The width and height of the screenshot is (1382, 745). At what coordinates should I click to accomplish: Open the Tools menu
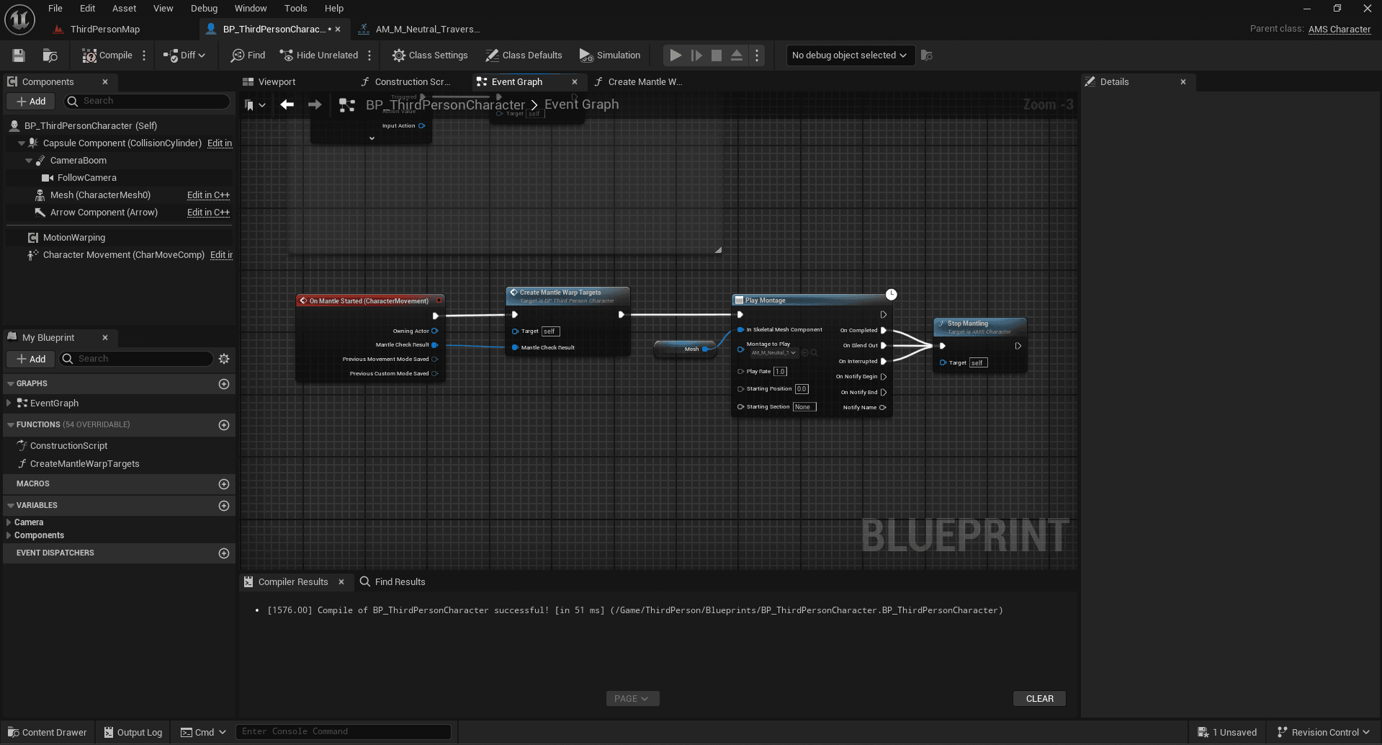[295, 9]
